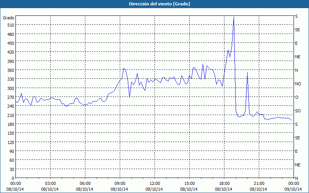Click the 09/10/14 date label

(x=293, y=189)
